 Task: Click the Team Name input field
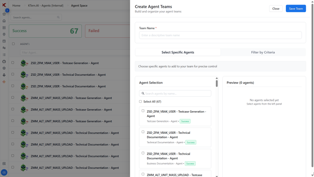[x=220, y=35]
